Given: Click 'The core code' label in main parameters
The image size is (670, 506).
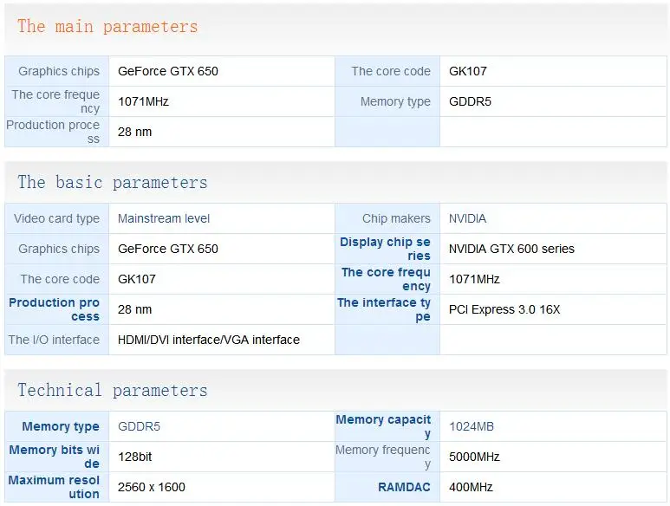Looking at the screenshot, I should coord(391,71).
